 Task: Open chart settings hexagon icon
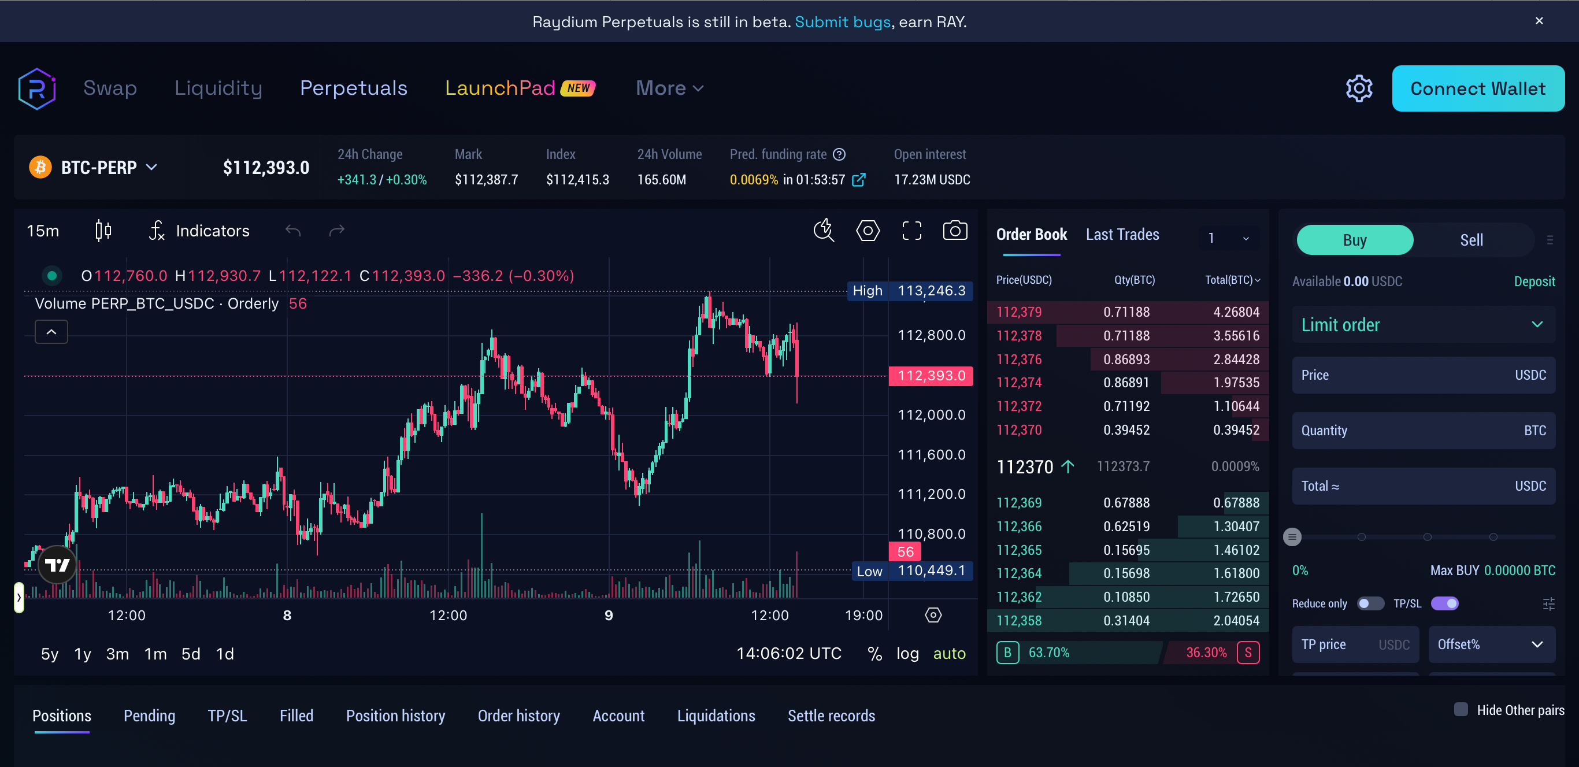click(868, 231)
